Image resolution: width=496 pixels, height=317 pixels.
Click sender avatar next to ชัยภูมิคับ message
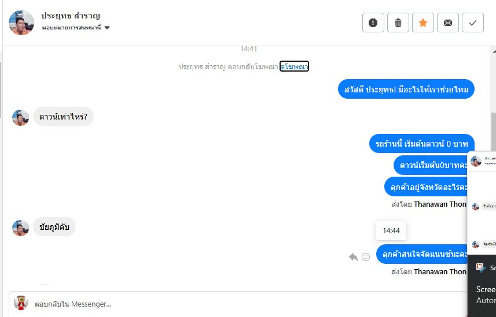(21, 228)
